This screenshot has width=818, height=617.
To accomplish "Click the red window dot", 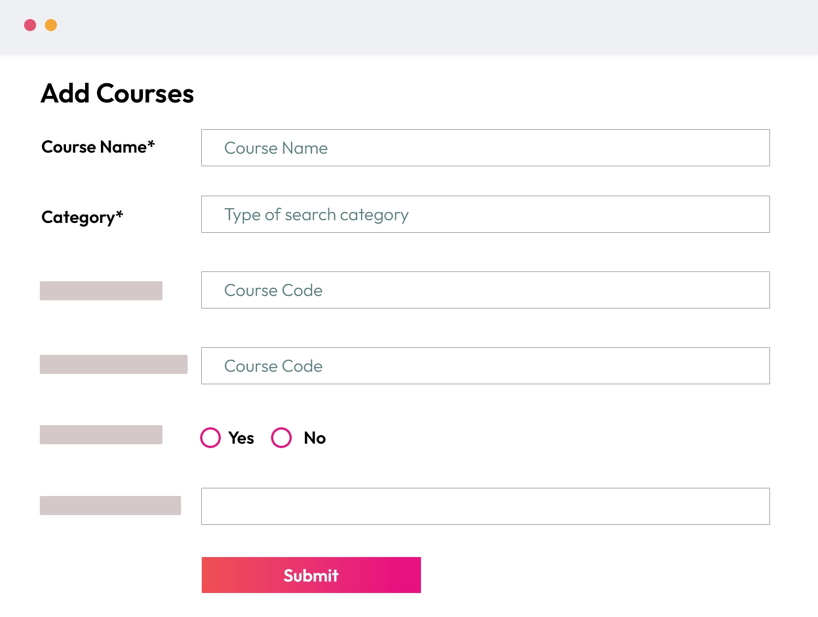I will (30, 25).
